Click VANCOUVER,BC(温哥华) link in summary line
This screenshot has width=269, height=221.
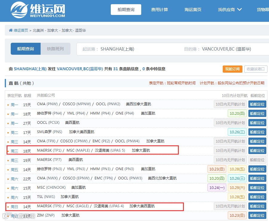pos(80,69)
